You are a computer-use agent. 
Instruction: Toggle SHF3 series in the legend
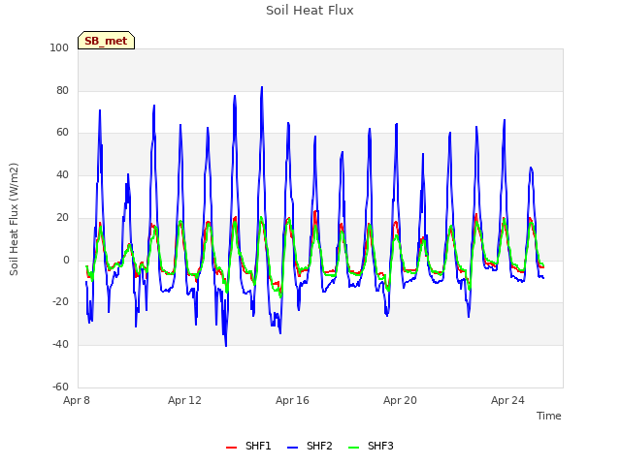(x=371, y=446)
